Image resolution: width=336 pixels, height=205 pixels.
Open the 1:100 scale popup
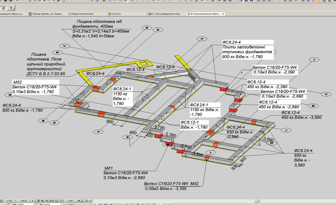[9, 201]
